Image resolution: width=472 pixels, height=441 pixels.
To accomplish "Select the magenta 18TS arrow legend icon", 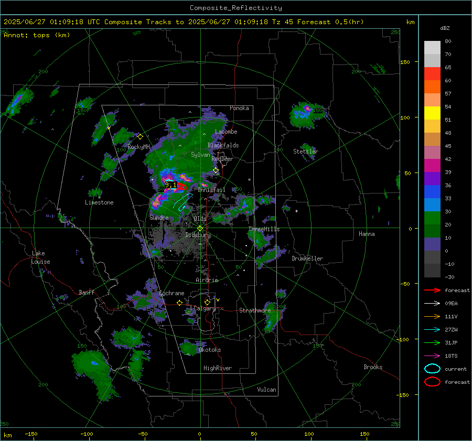I will [x=432, y=356].
